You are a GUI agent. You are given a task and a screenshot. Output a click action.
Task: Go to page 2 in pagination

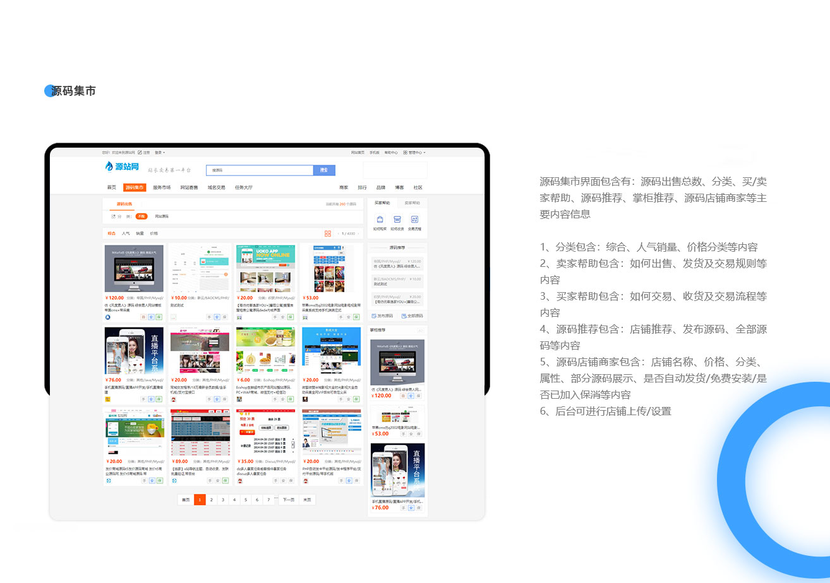tap(211, 500)
